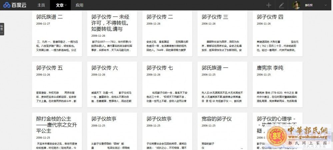
Task: Open the 唐宪宗 李纯 article card
Action: click(x=270, y=68)
